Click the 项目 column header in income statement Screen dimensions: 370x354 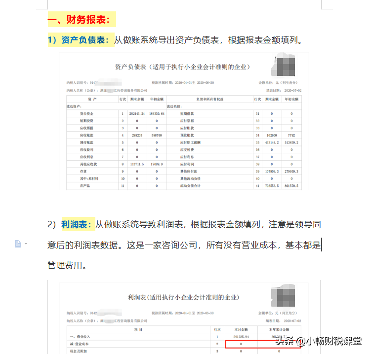click(x=138, y=329)
